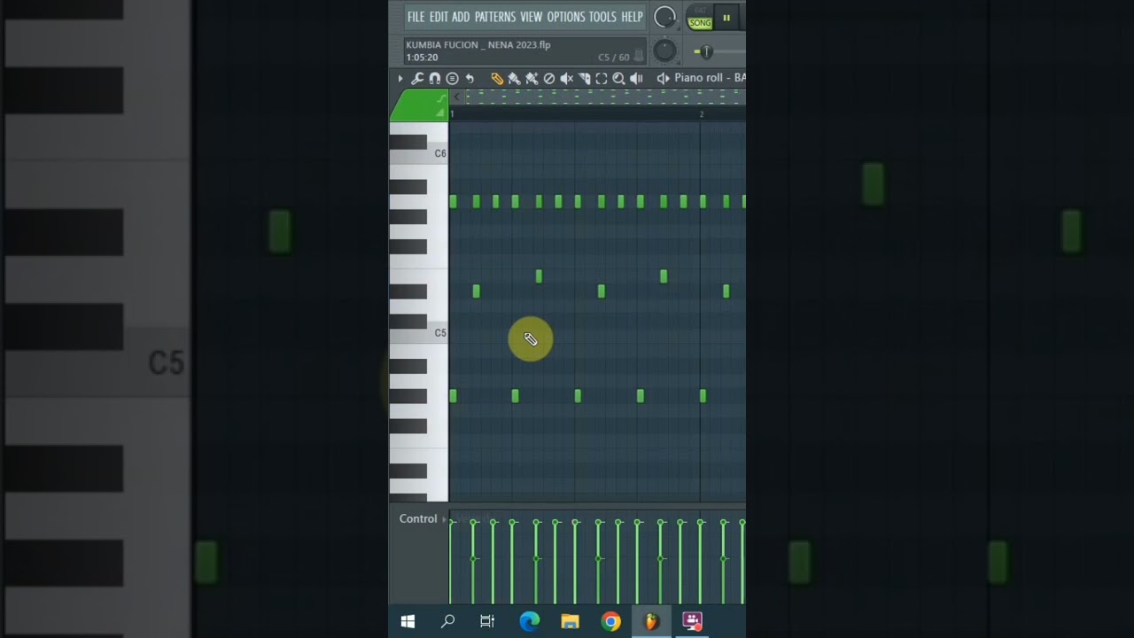The width and height of the screenshot is (1134, 638).
Task: Click the tempo slider handle
Action: [x=706, y=51]
